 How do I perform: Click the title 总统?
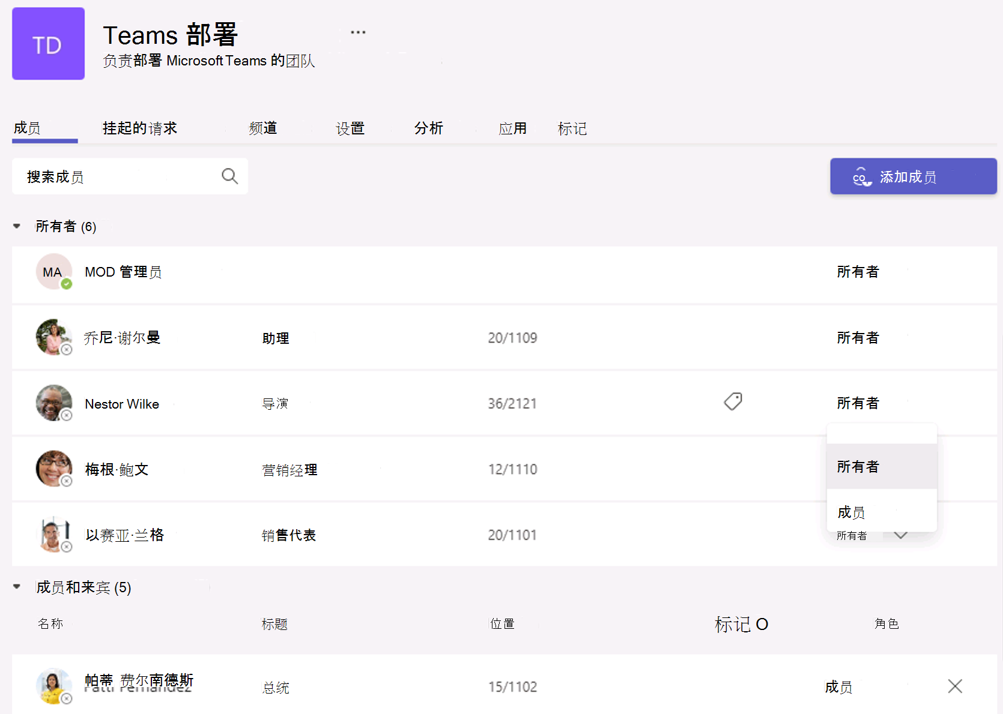point(276,688)
